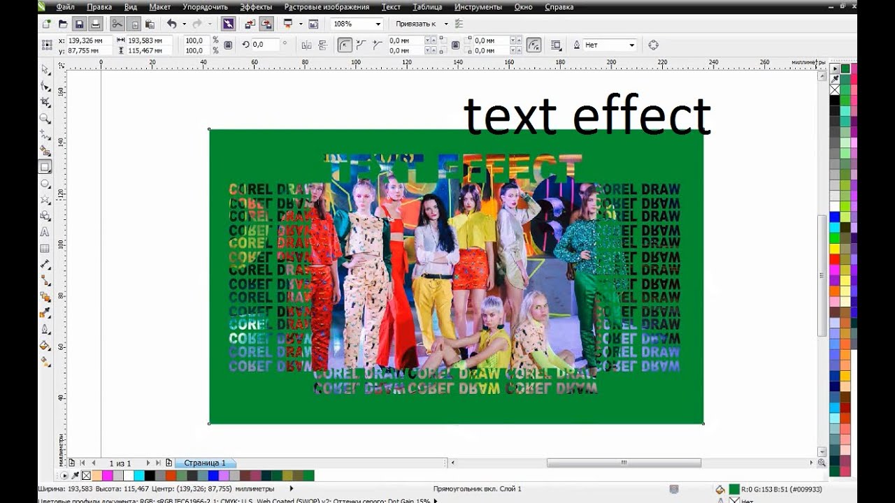
Task: Toggle edit corners together lock
Action: pos(455,45)
